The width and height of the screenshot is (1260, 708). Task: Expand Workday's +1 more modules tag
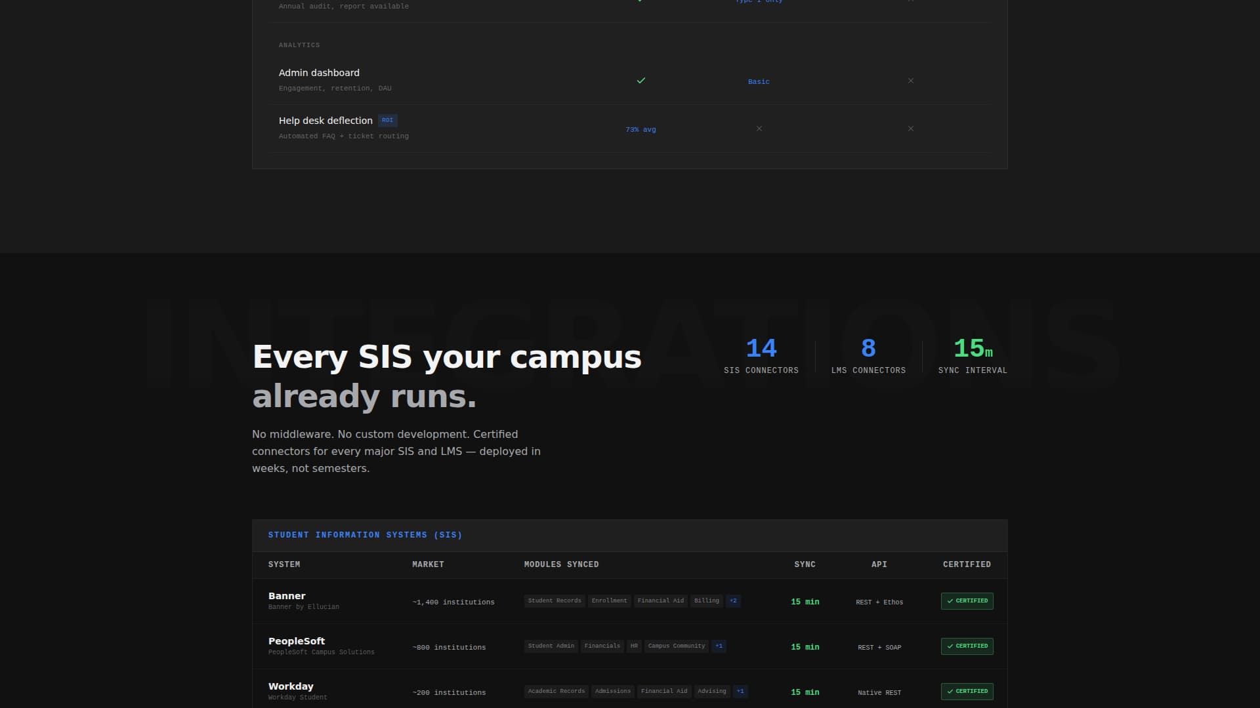tap(740, 692)
